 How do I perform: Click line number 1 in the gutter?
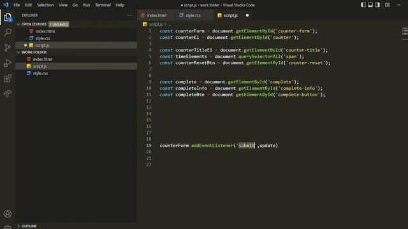(150, 31)
